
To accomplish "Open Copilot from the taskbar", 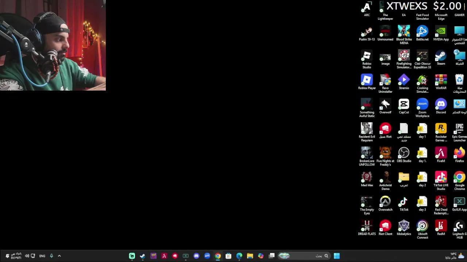I will (x=261, y=256).
